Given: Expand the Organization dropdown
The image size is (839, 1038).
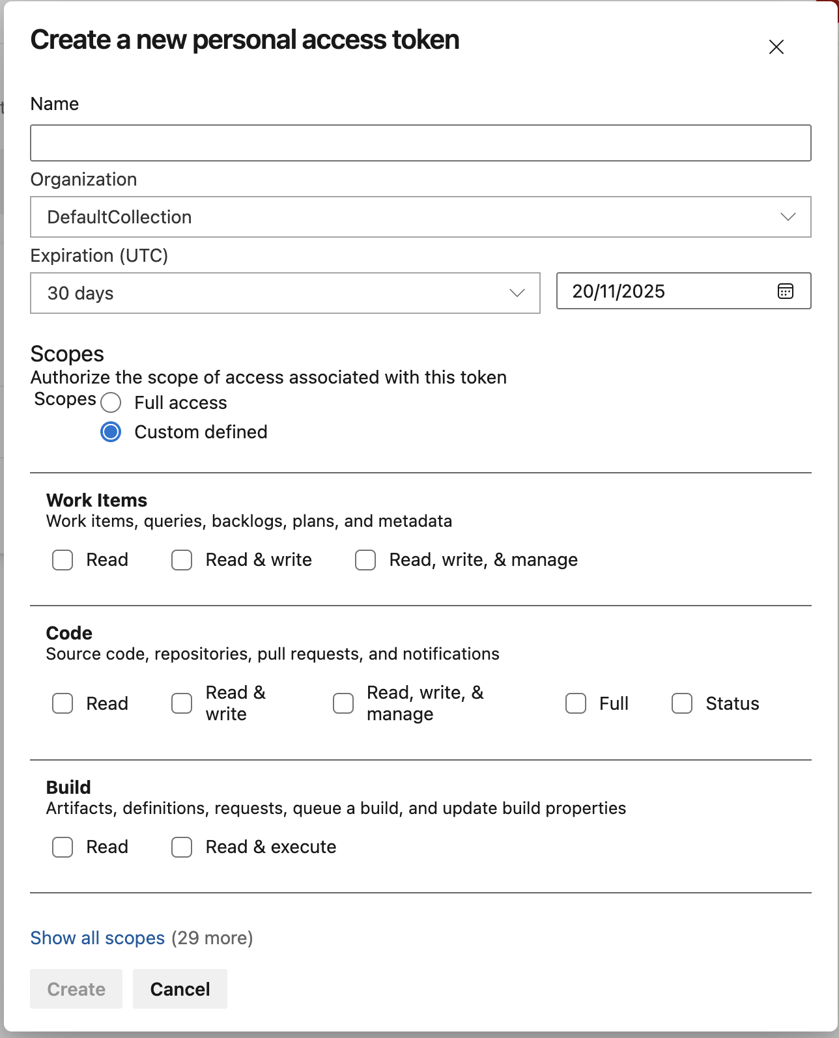Looking at the screenshot, I should (x=420, y=217).
